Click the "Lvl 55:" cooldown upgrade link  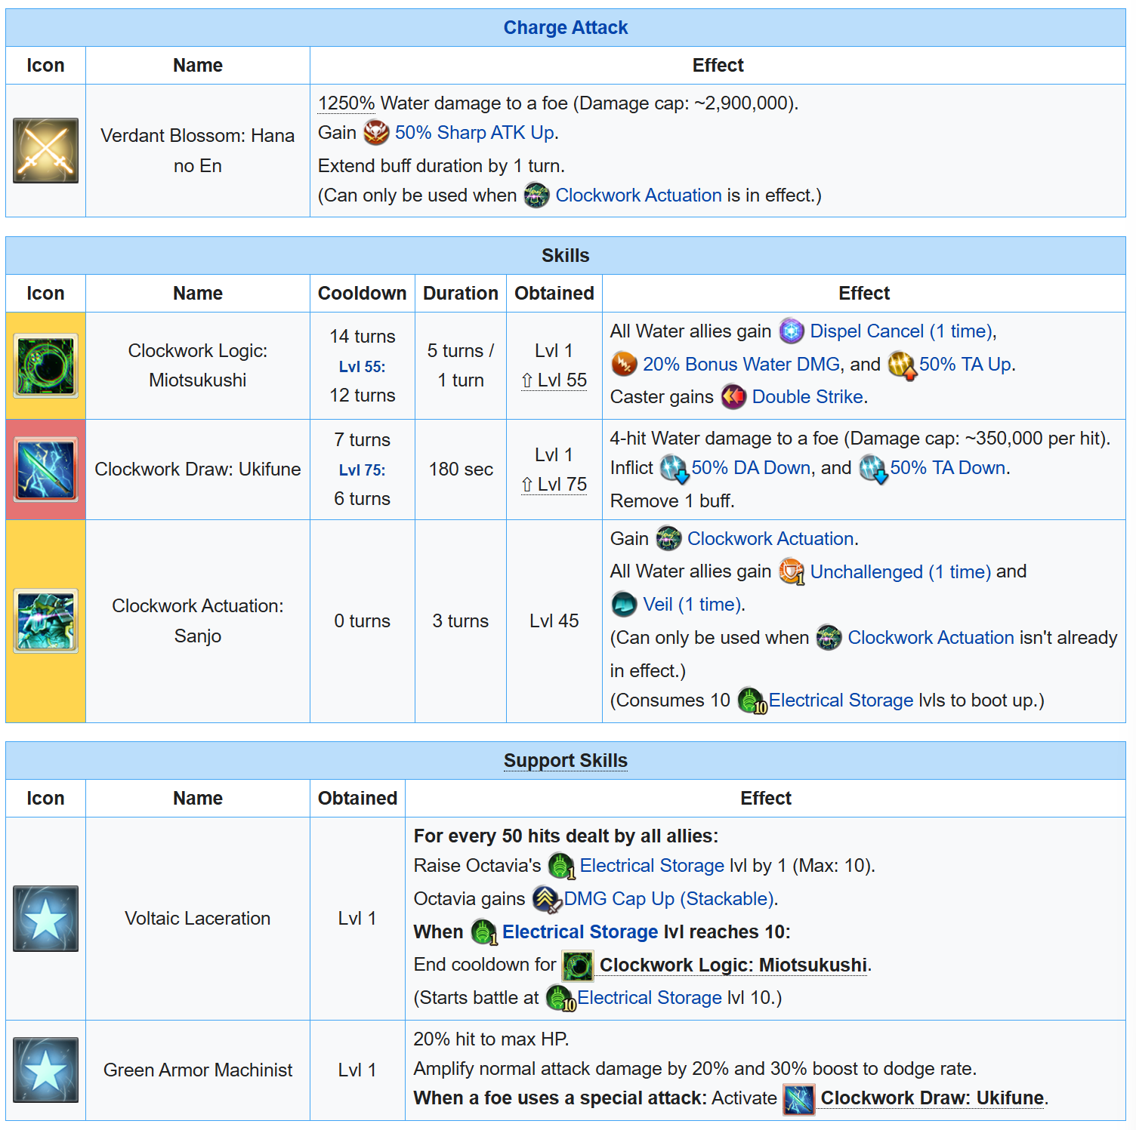coord(363,367)
